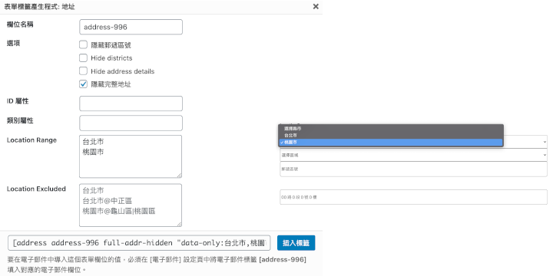Choose 桃園市 in the city dropdown list

pos(391,143)
